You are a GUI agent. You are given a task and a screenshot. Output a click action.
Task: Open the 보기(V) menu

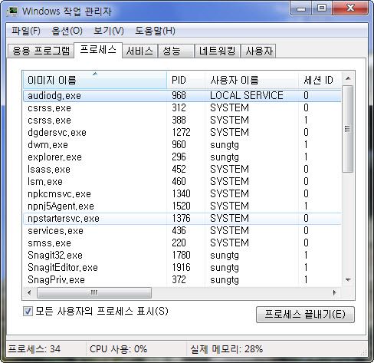pos(109,31)
